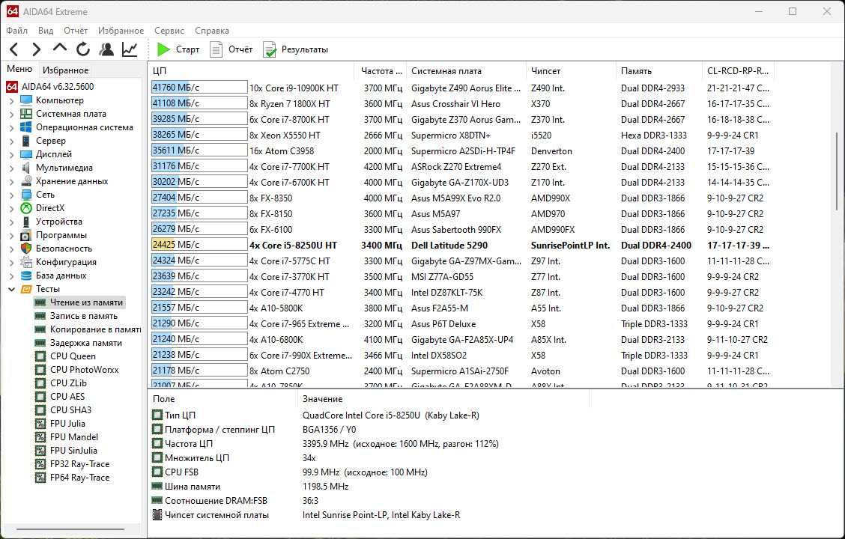Click the Отчёт toolbar button label
Image resolution: width=845 pixels, height=539 pixels.
[x=240, y=49]
